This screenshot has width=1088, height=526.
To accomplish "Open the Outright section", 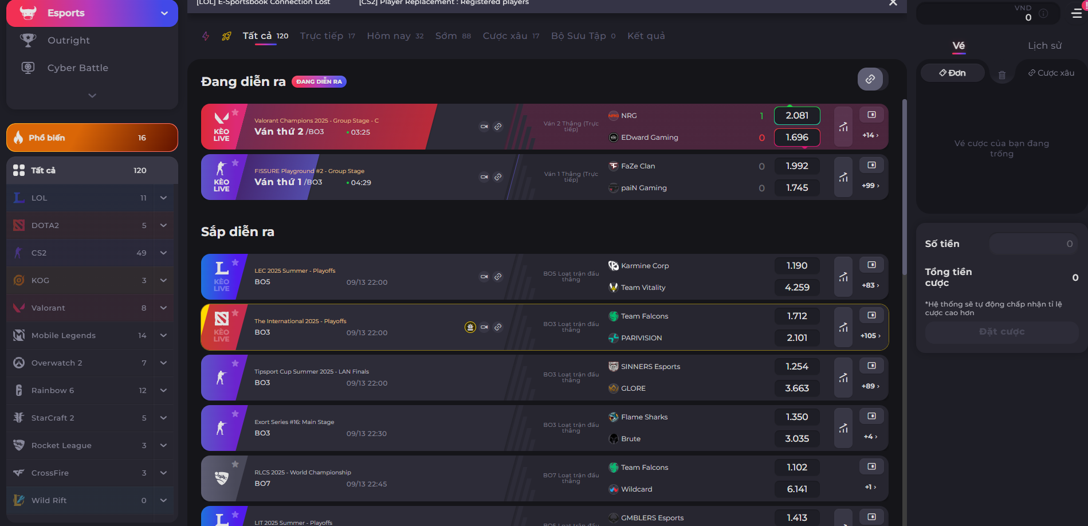I will (x=68, y=41).
